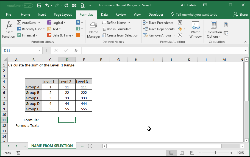Expand the Define Name dropdown arrow
Viewport: 250px width, 157px height.
tap(129, 23)
